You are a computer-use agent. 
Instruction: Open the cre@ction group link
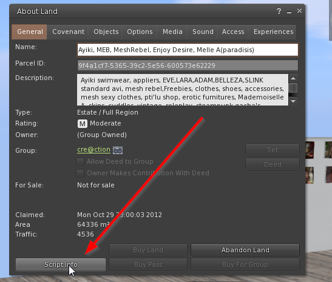click(93, 149)
